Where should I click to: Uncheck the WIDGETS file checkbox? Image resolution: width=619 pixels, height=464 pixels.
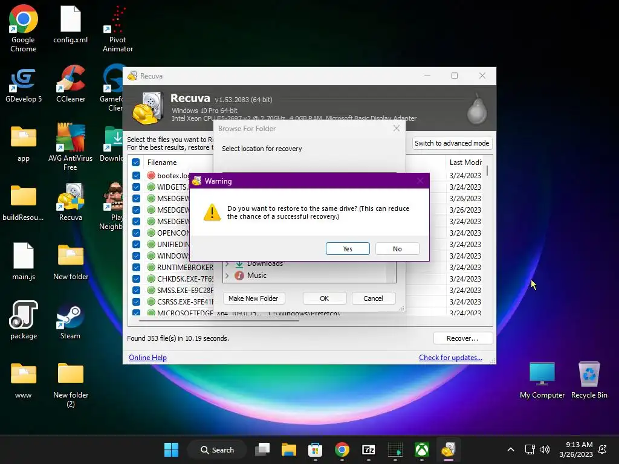(x=136, y=187)
